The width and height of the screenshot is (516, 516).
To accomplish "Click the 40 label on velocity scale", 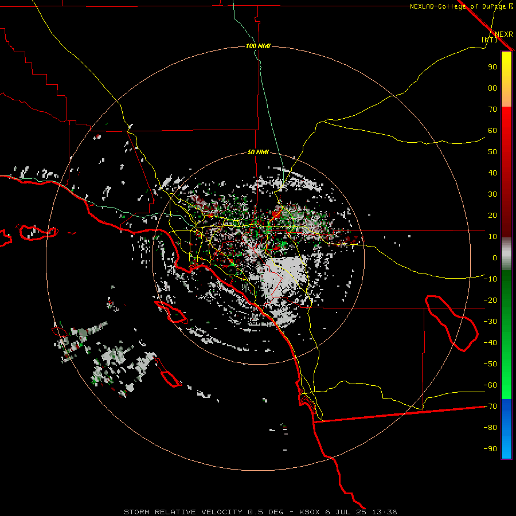I will click(x=492, y=173).
